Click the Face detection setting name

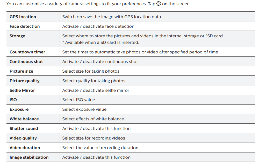25,26
